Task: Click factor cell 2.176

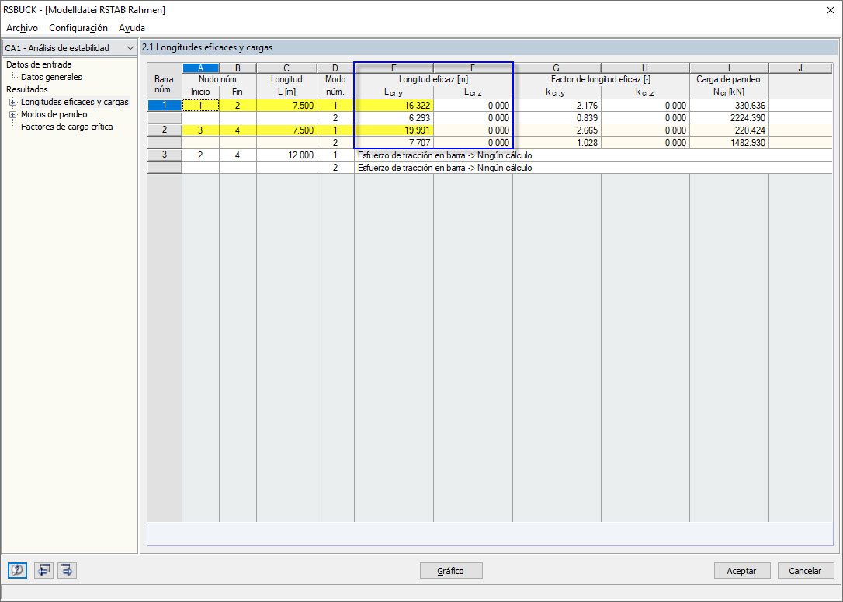Action: (x=557, y=106)
